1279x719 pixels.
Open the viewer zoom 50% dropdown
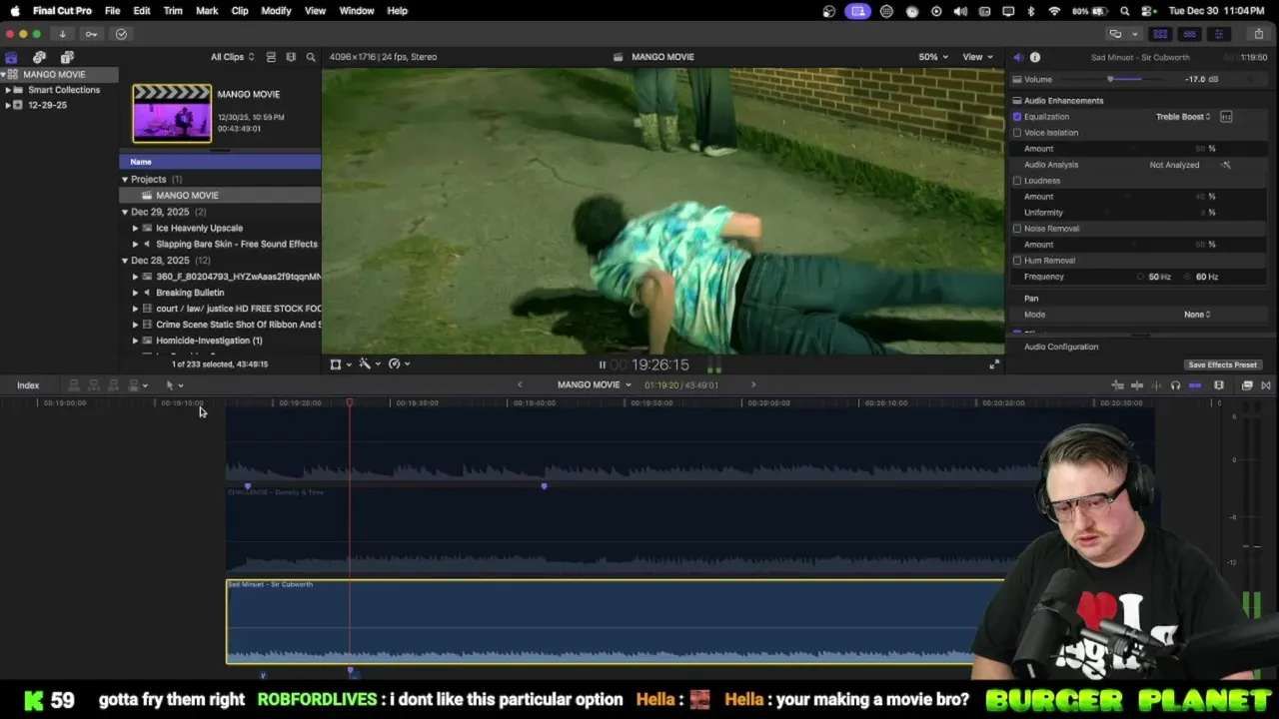coord(933,57)
